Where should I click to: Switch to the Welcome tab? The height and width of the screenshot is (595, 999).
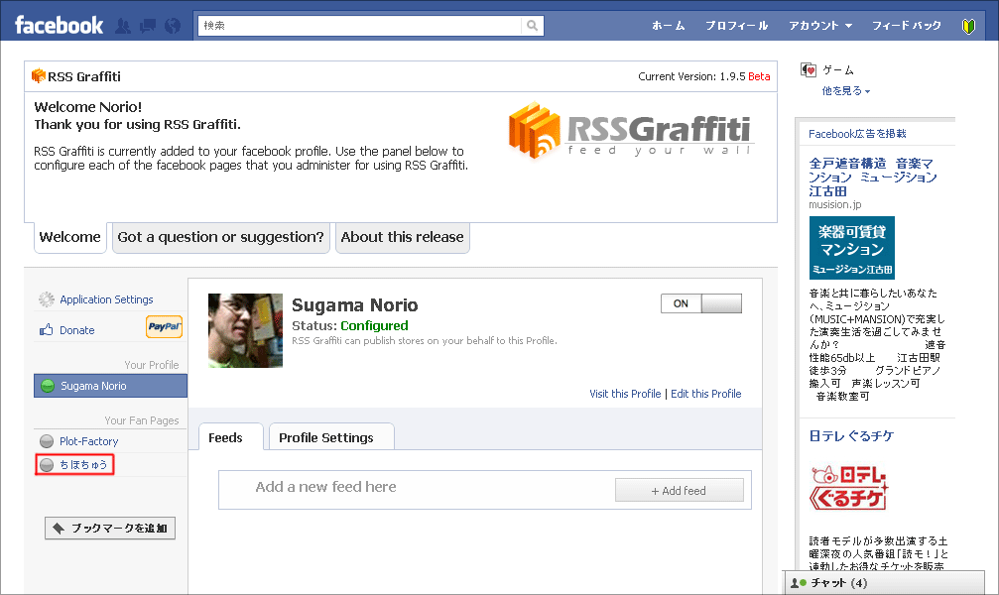click(x=70, y=237)
